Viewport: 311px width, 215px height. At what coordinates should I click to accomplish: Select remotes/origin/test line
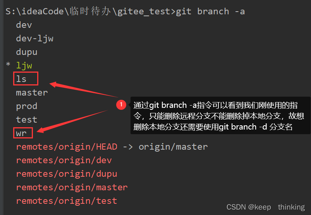67,201
